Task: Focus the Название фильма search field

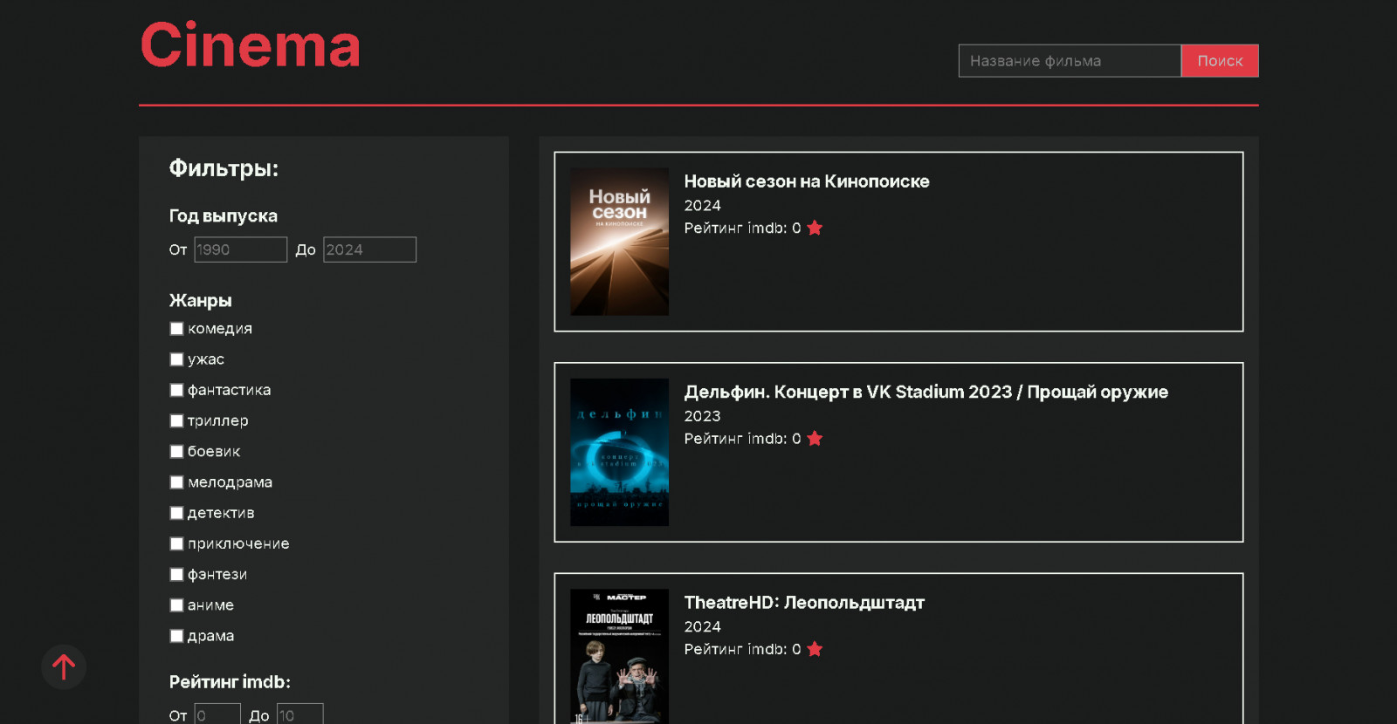Action: pyautogui.click(x=1070, y=61)
